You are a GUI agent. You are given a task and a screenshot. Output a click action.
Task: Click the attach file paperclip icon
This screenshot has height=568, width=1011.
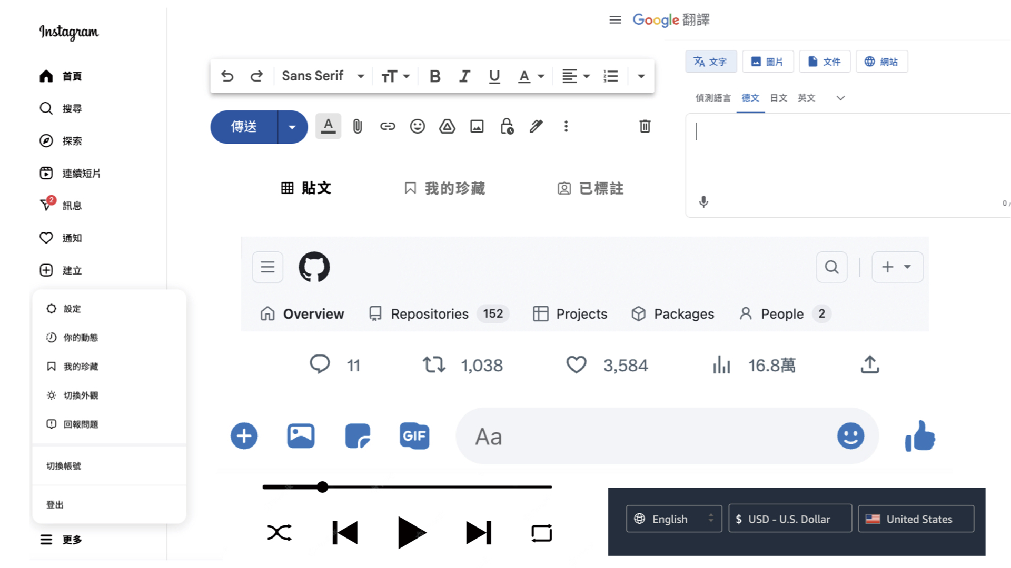click(358, 126)
